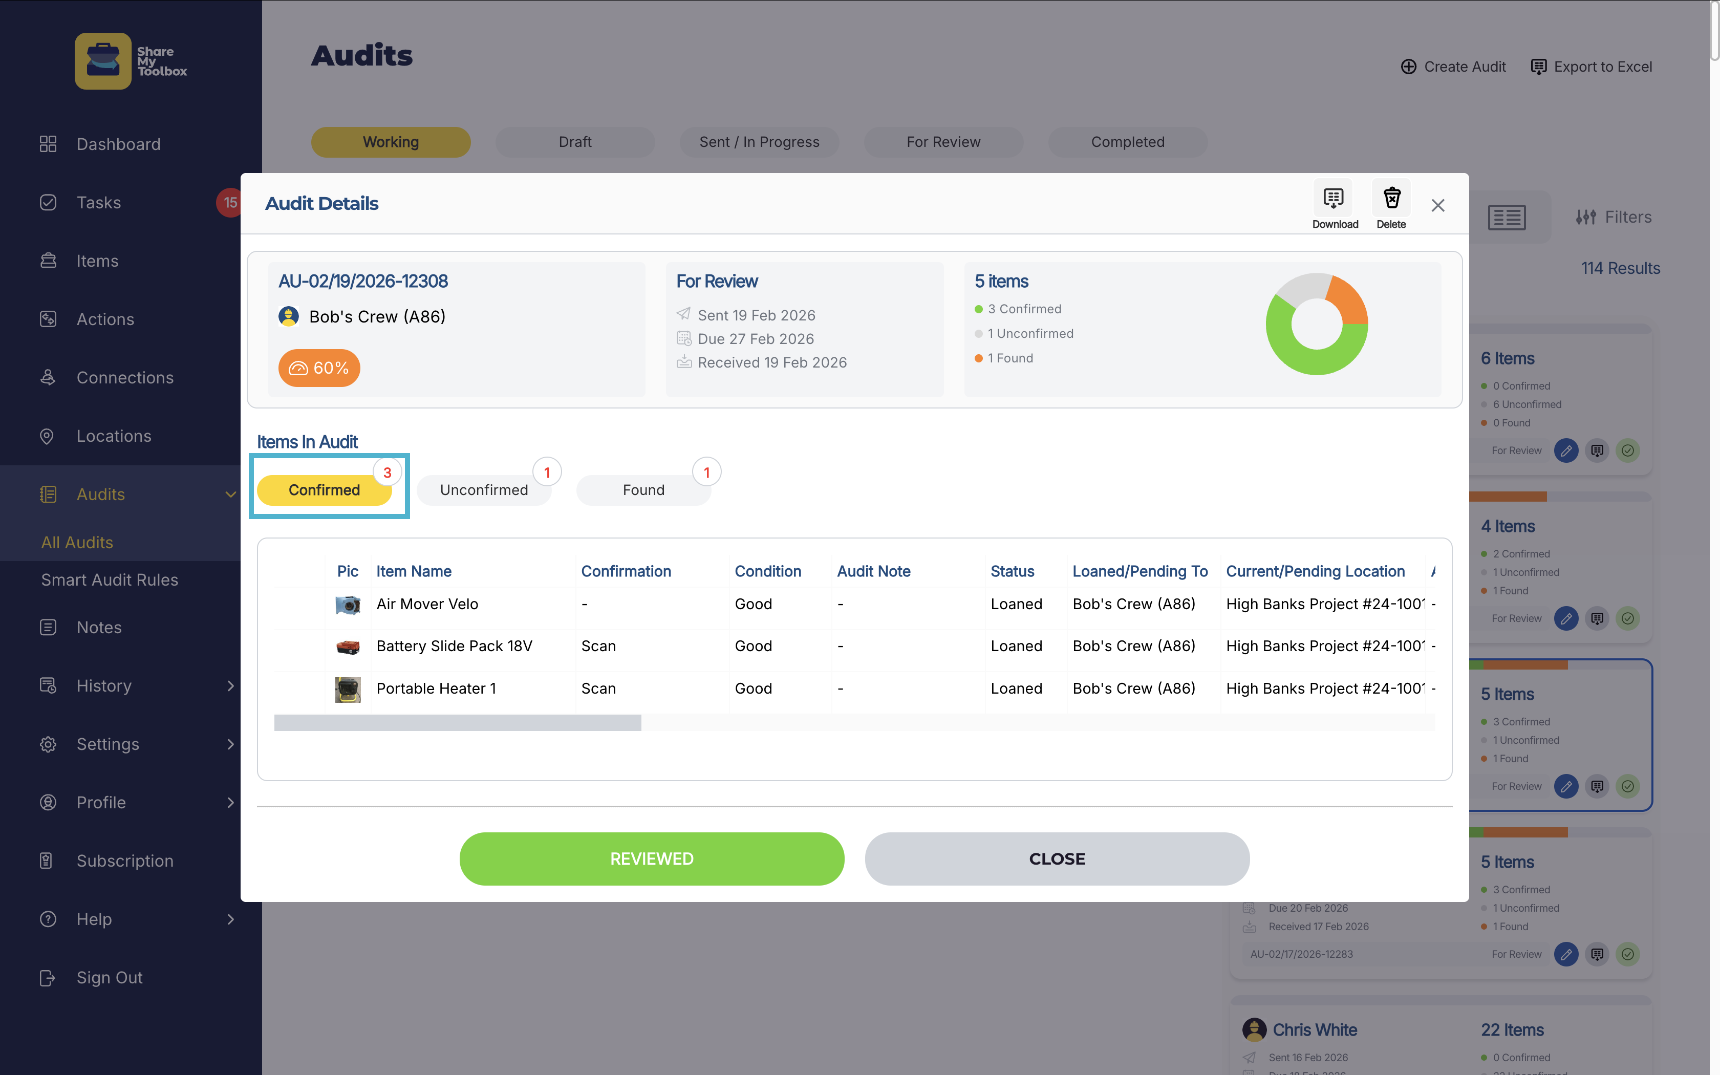
Task: Click the Download icon in Audit Details
Action: pos(1334,199)
